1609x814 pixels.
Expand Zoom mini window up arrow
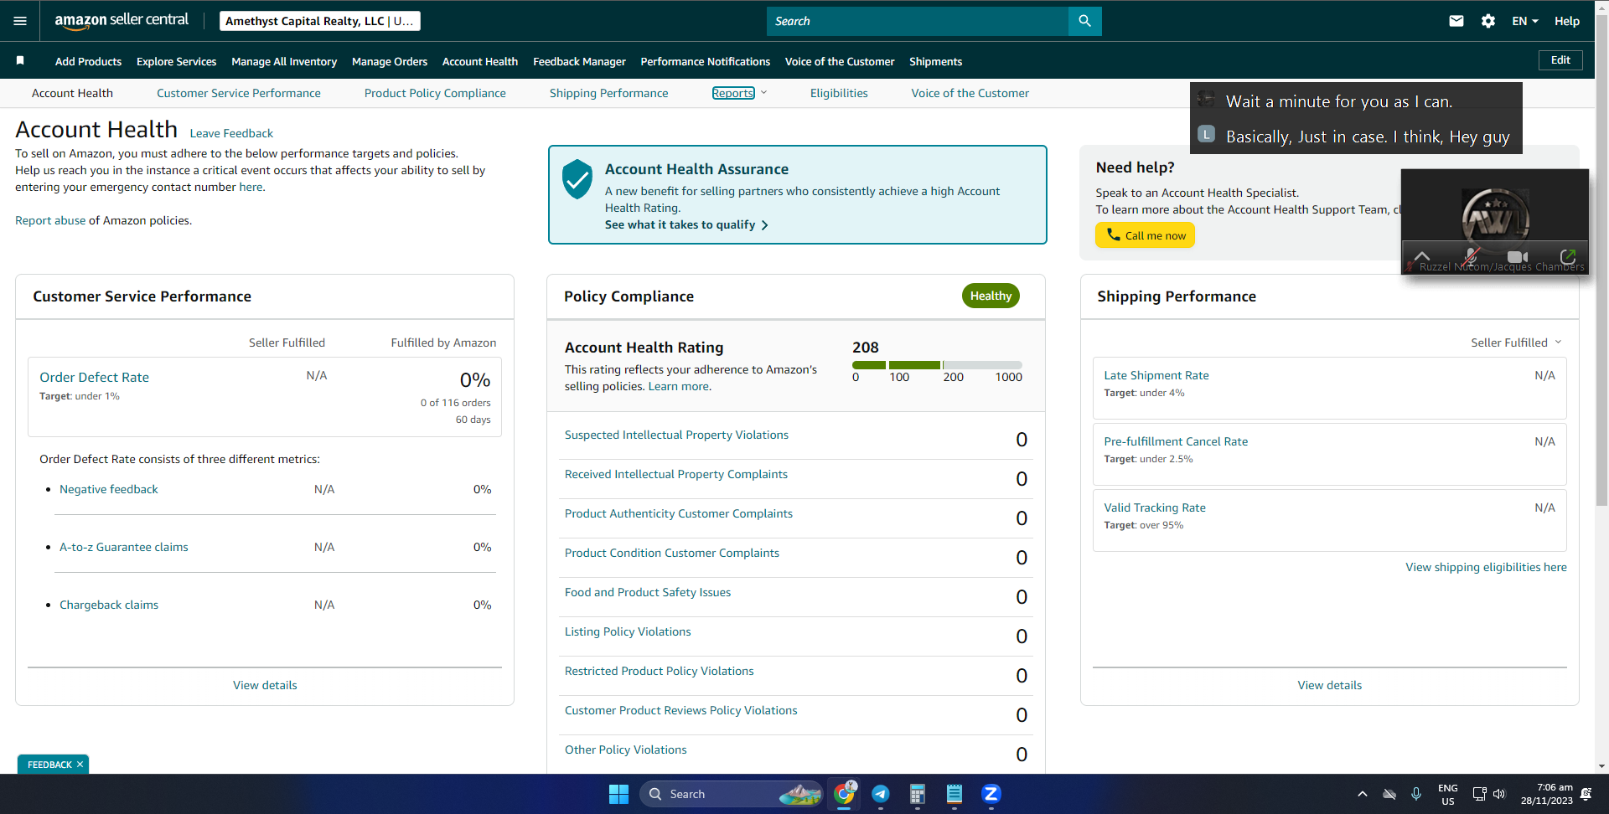tap(1422, 256)
